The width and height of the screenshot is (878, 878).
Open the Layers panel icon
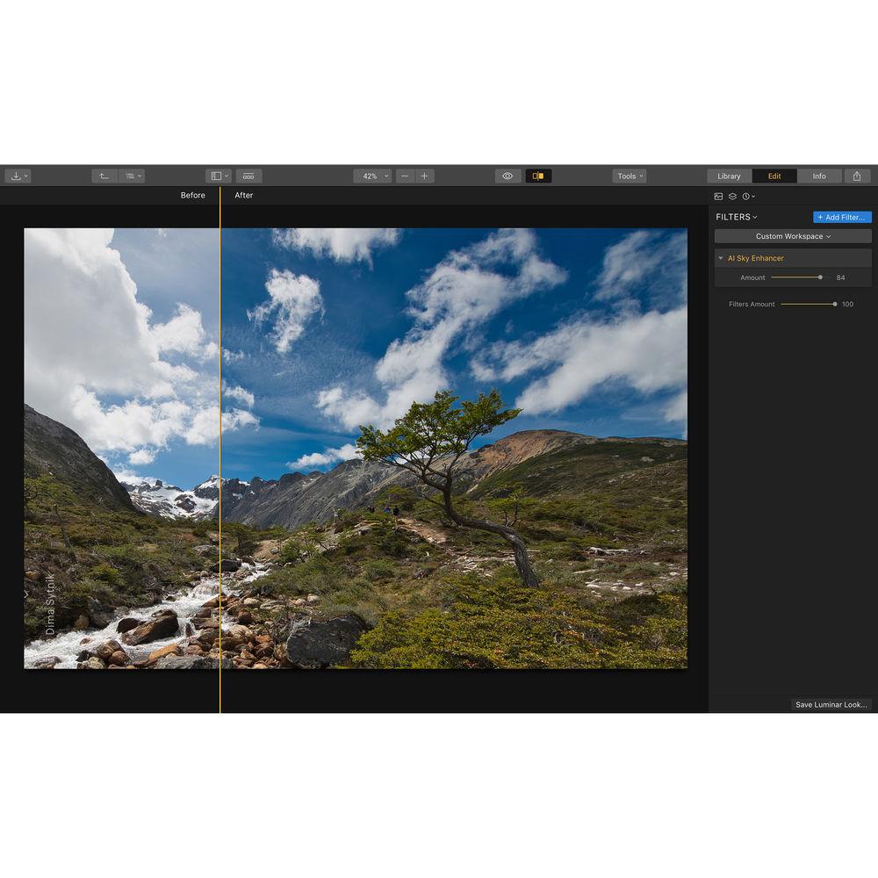pyautogui.click(x=732, y=196)
